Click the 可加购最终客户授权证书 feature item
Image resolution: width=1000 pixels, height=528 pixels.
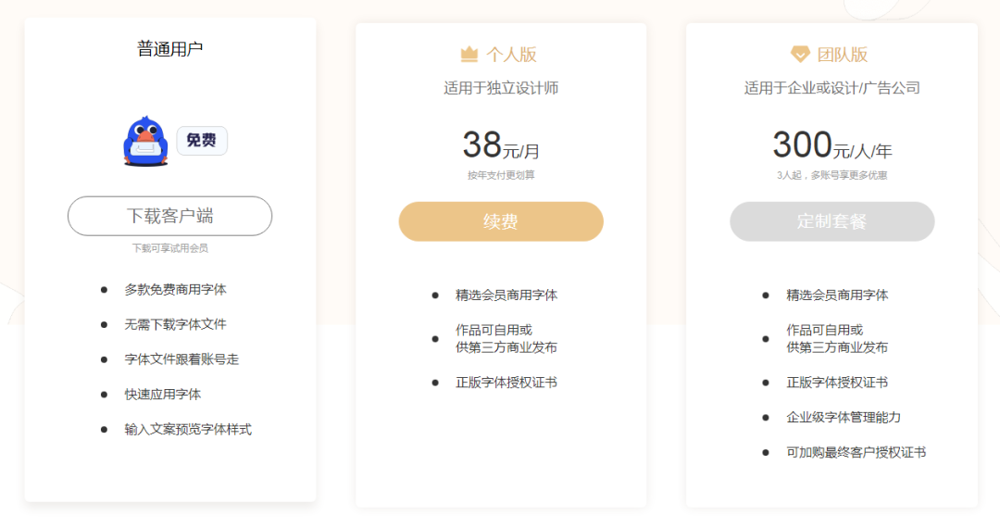[x=856, y=453]
